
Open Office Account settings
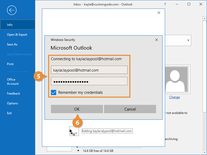pos(13,82)
